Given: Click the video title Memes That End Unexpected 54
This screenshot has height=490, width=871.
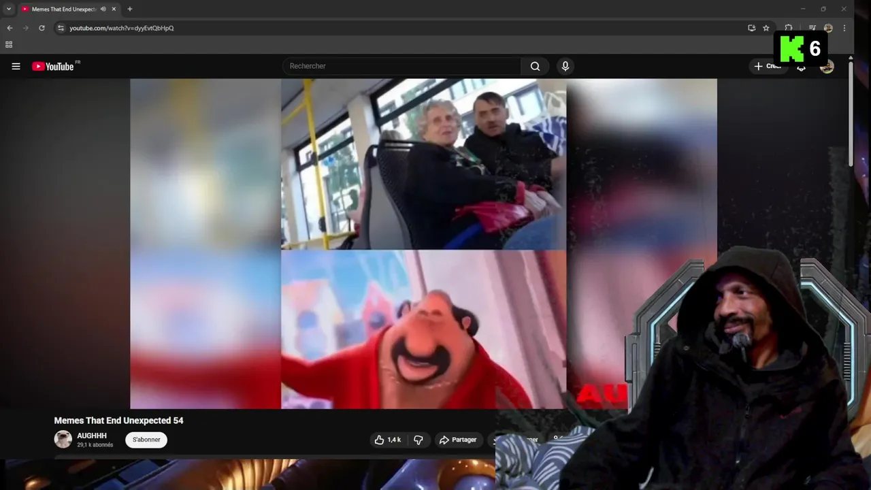Looking at the screenshot, I should (119, 421).
